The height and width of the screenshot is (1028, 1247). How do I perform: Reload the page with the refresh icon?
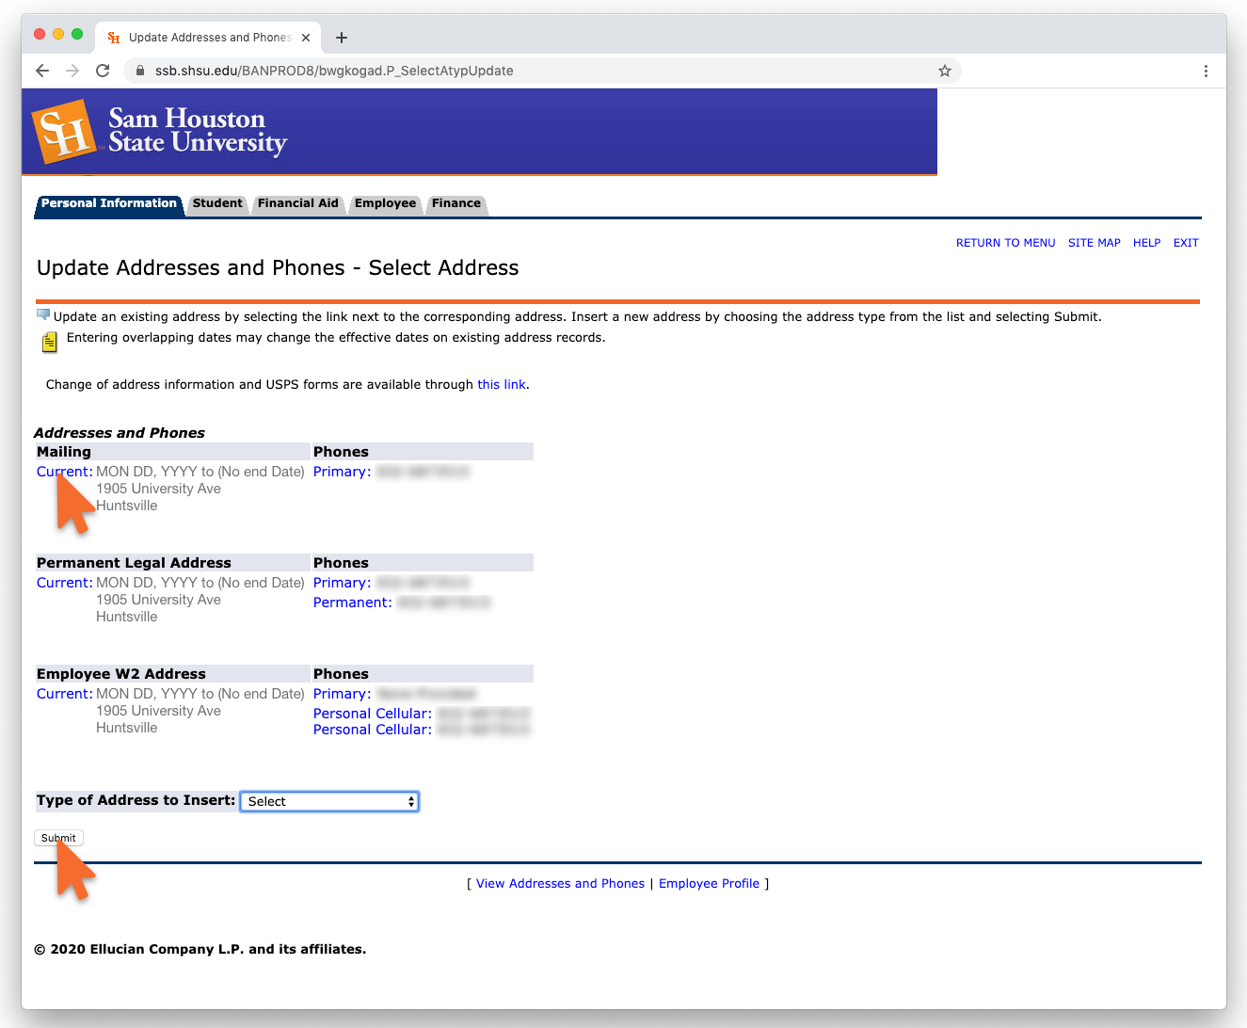(103, 71)
